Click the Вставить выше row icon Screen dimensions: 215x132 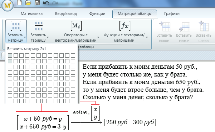164,26
